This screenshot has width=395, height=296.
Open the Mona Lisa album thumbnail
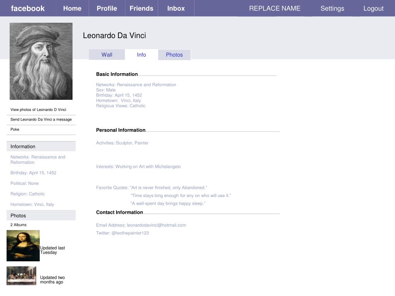tap(23, 246)
